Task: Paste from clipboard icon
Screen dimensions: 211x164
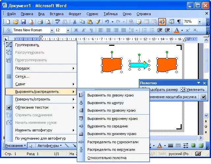Action: coord(90,22)
